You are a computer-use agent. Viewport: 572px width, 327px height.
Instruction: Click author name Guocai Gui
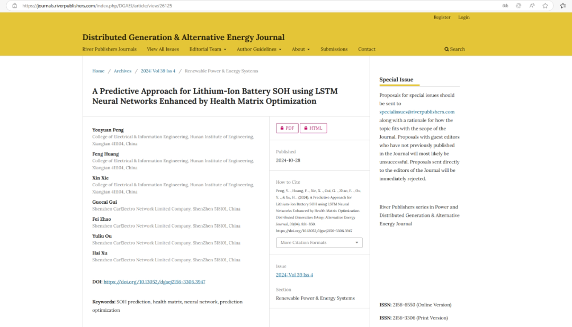(x=105, y=202)
